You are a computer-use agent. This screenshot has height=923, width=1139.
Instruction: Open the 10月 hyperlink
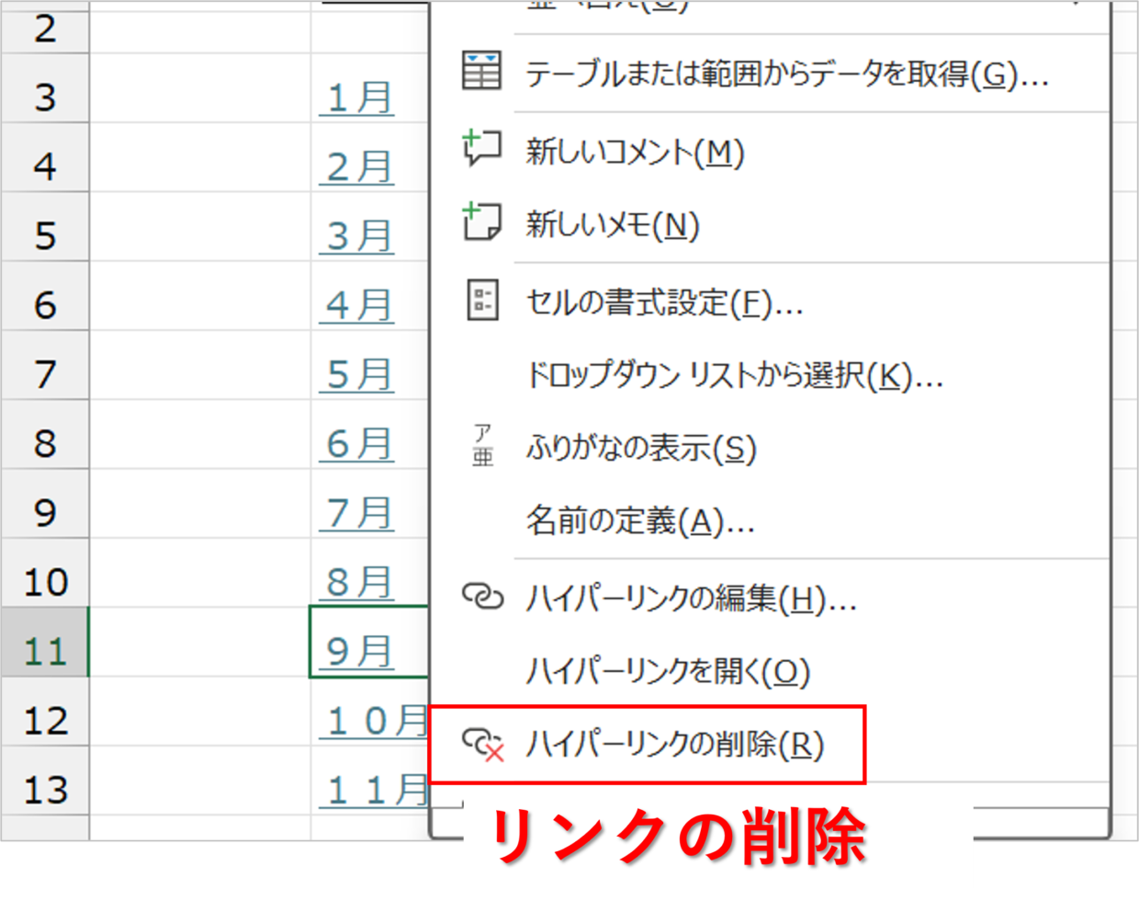375,721
